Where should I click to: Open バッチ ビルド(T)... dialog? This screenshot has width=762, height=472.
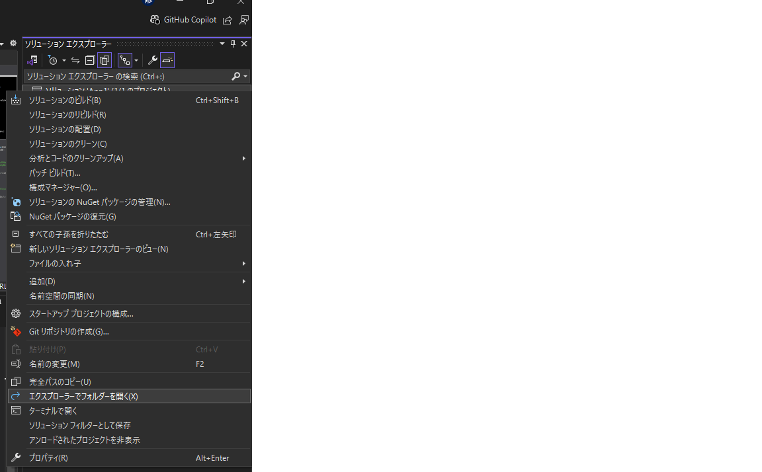129,173
